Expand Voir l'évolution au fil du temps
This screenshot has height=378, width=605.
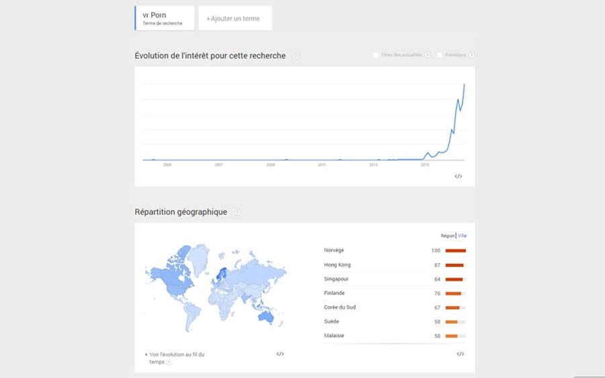(175, 358)
